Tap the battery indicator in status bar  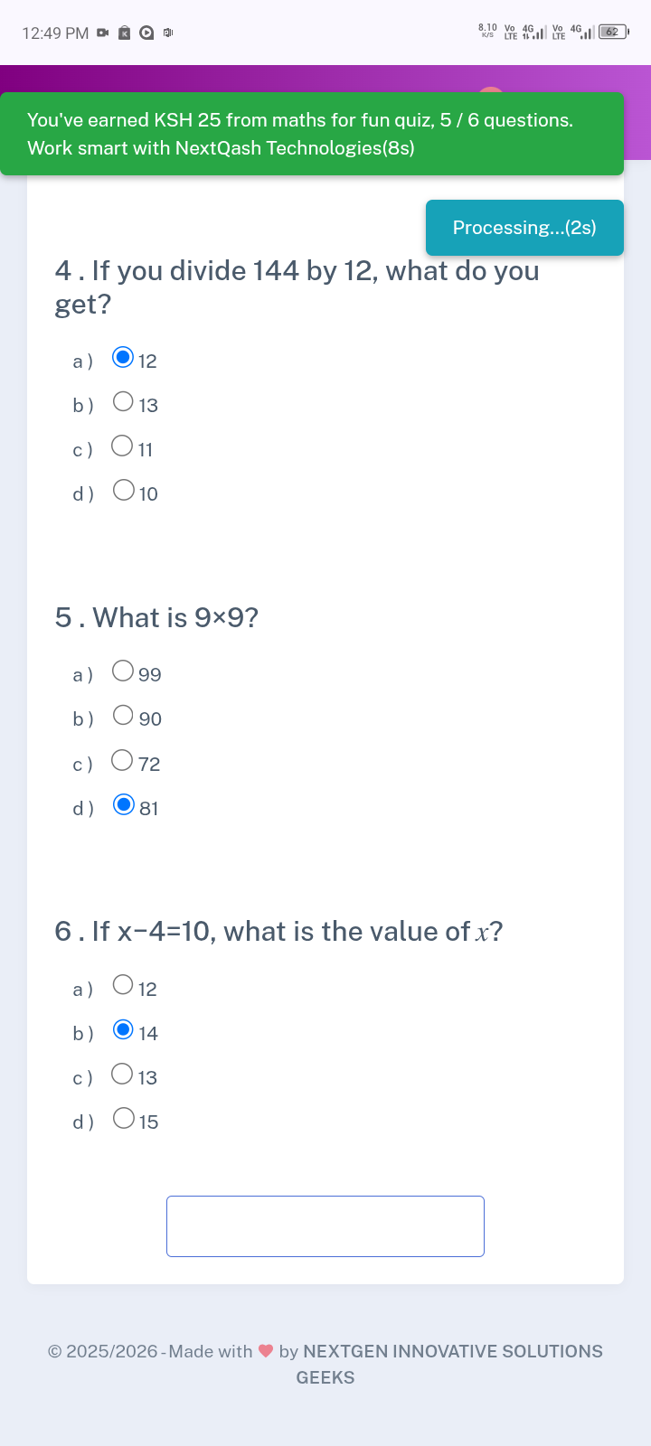click(x=613, y=33)
